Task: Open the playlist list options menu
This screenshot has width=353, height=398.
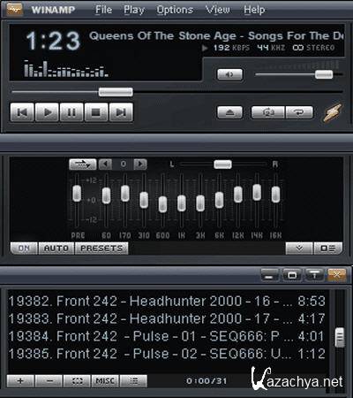Action: click(x=133, y=381)
